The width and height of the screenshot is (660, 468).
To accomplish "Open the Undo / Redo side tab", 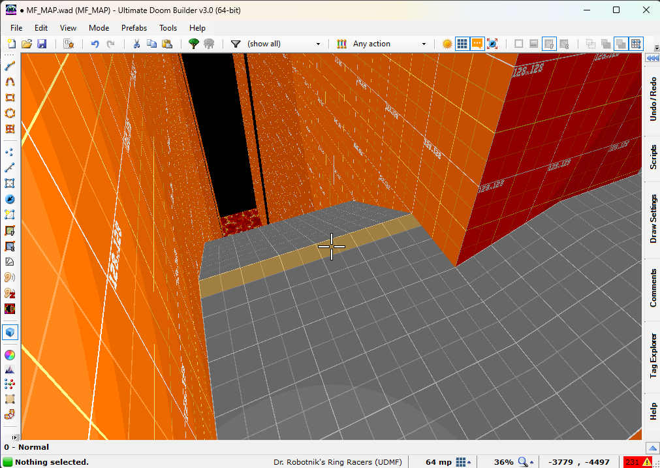I will [653, 99].
